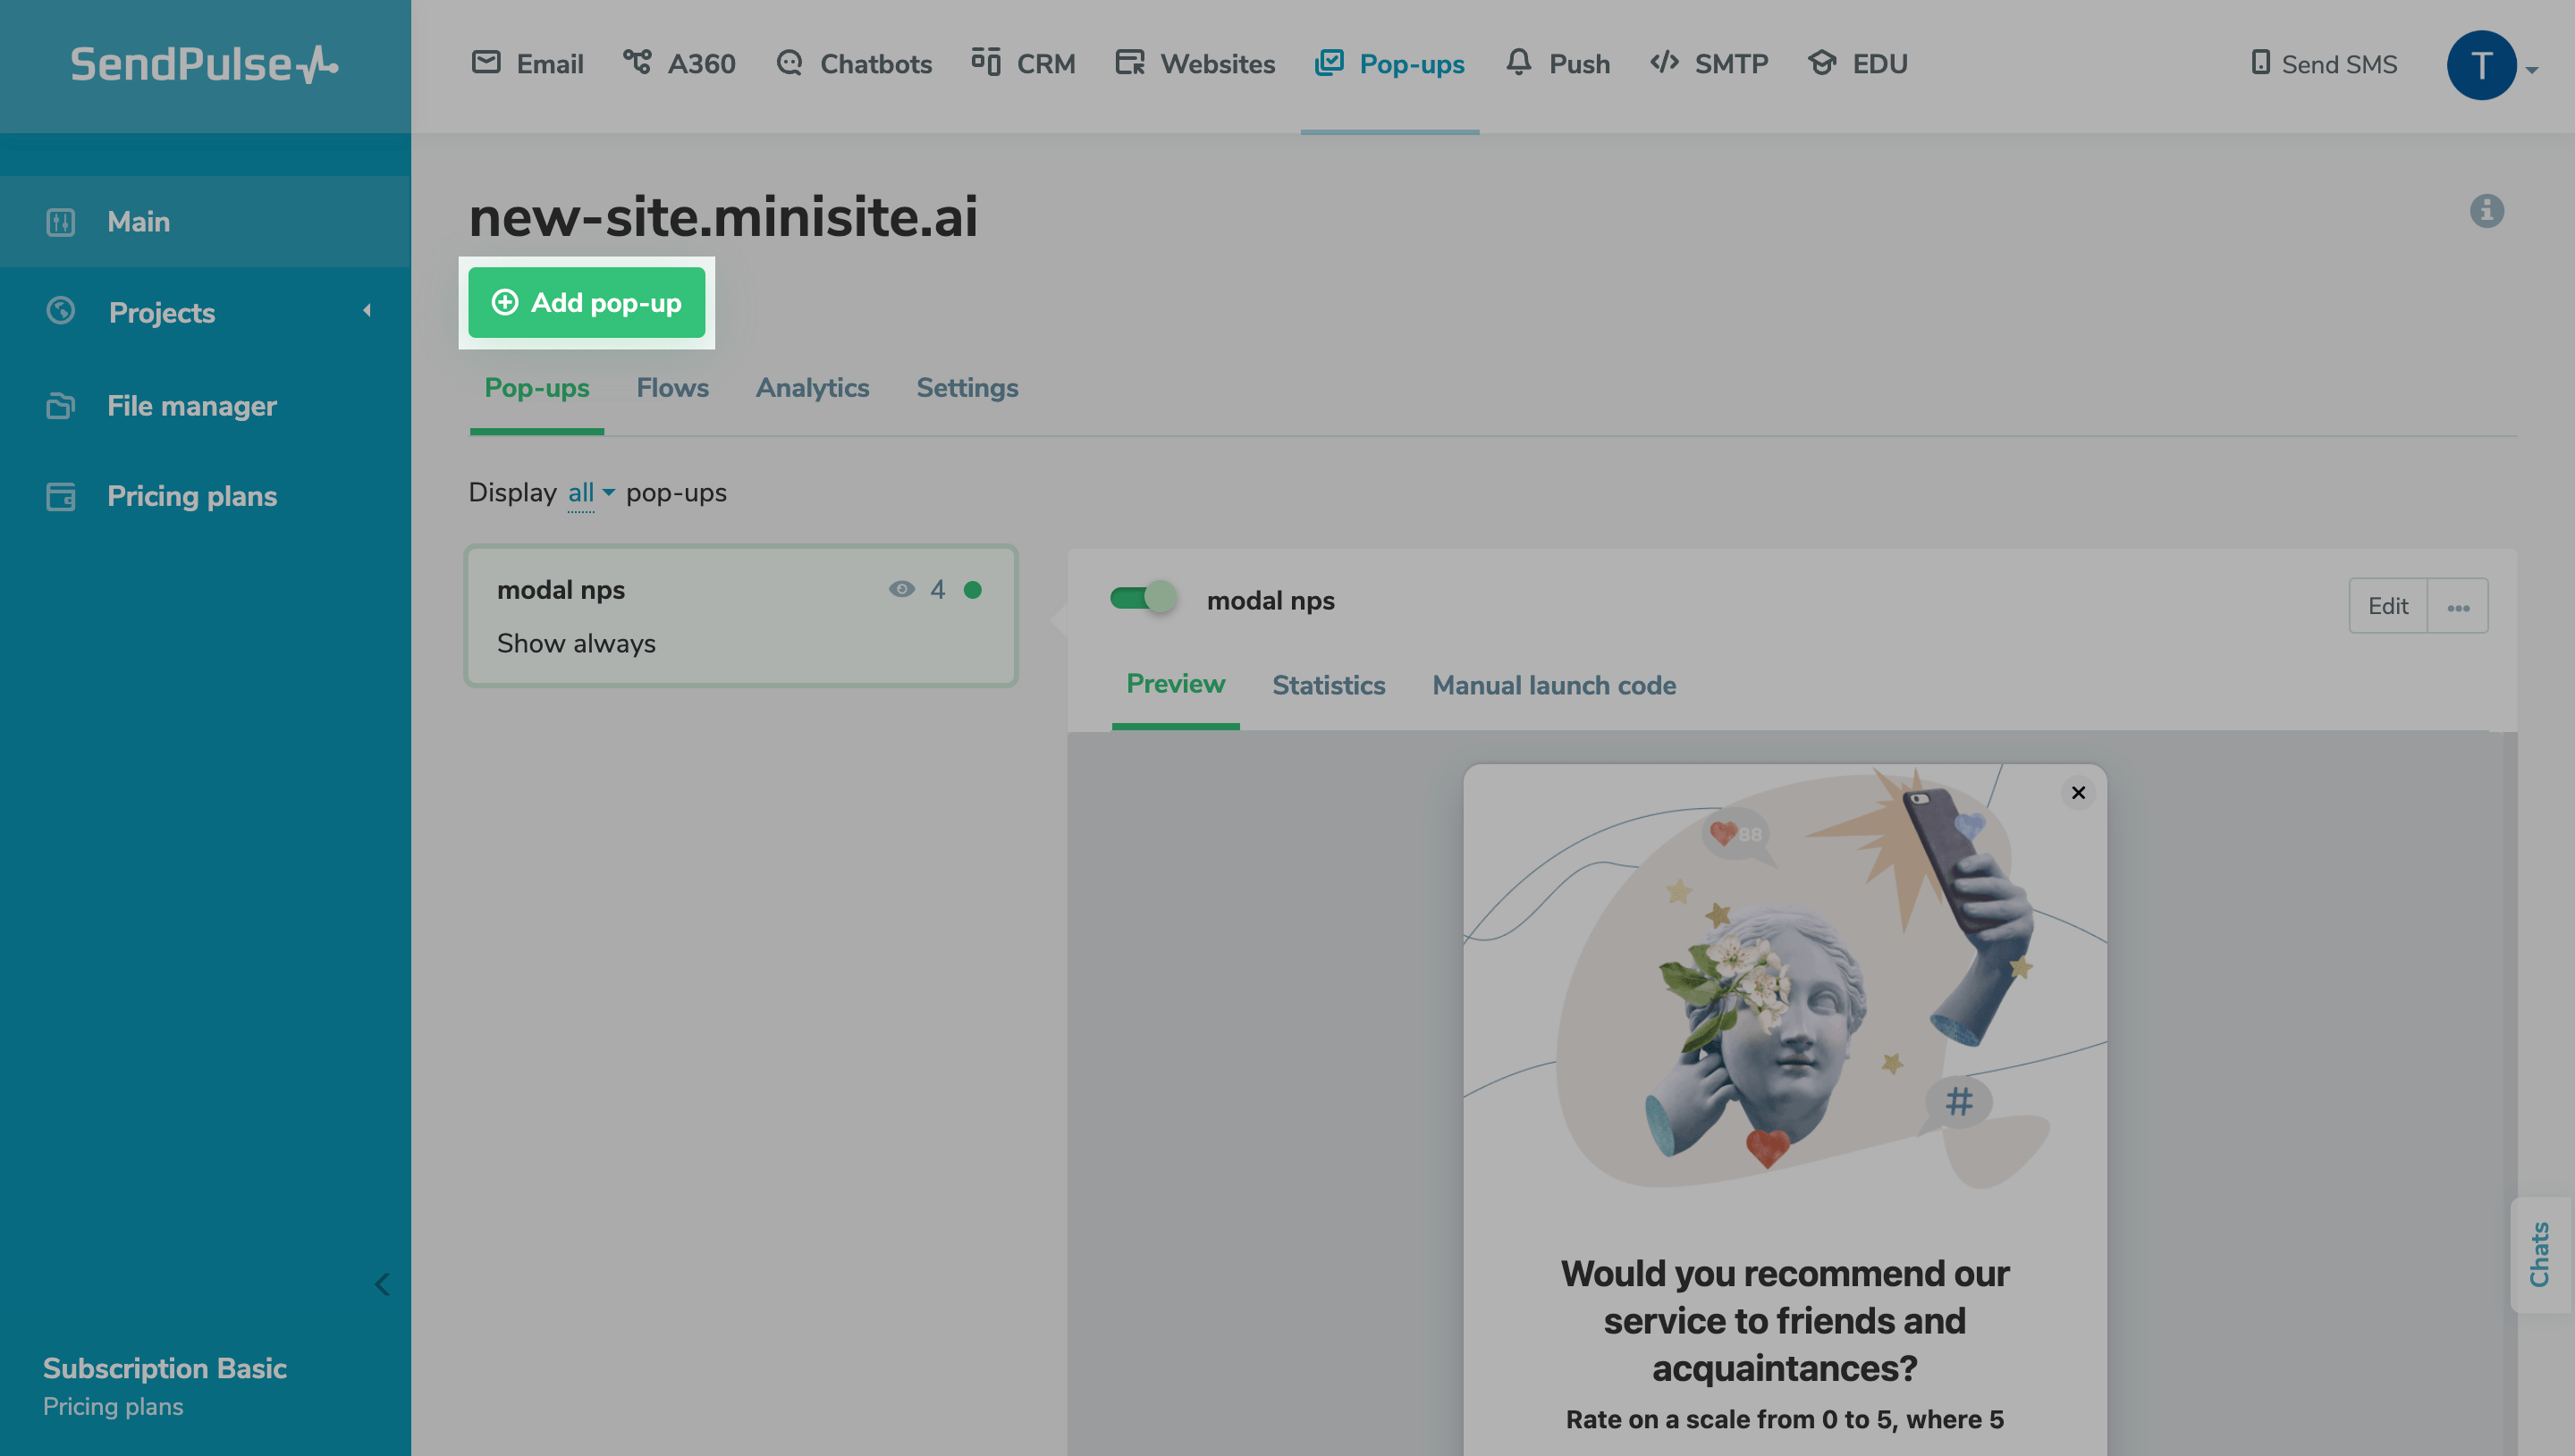
Task: Click the Add pop-up button
Action: 587,303
